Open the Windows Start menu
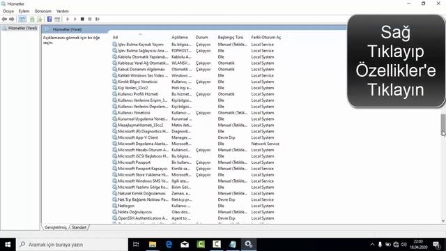Screen dimensions: 446x251 point(8,245)
